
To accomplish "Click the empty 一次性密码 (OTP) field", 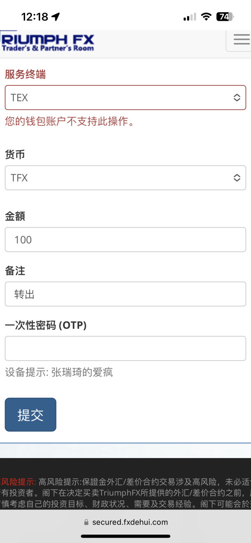I will (x=125, y=348).
